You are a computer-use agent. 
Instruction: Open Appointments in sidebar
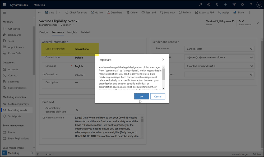[16, 47]
